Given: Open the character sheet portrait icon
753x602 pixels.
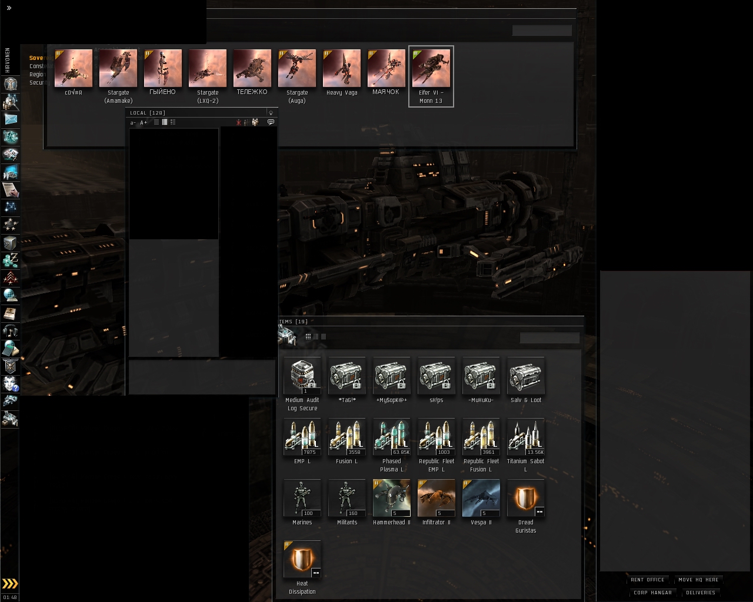Looking at the screenshot, I should (x=10, y=84).
